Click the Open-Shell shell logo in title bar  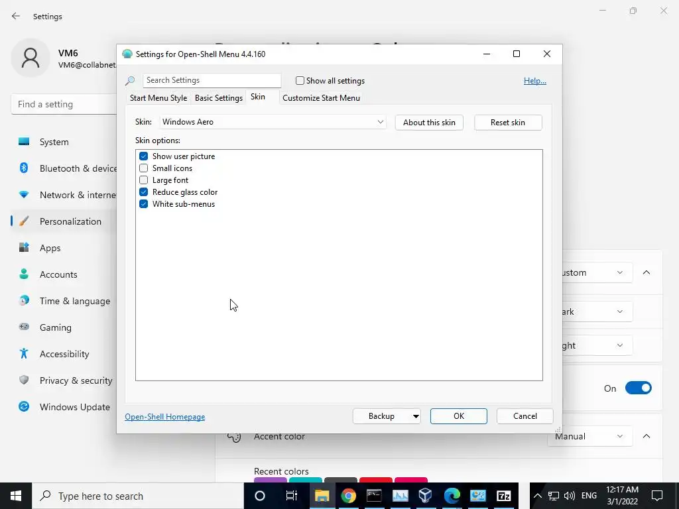[127, 54]
